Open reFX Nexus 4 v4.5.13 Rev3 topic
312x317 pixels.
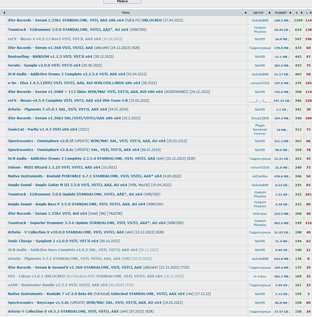coord(65,39)
